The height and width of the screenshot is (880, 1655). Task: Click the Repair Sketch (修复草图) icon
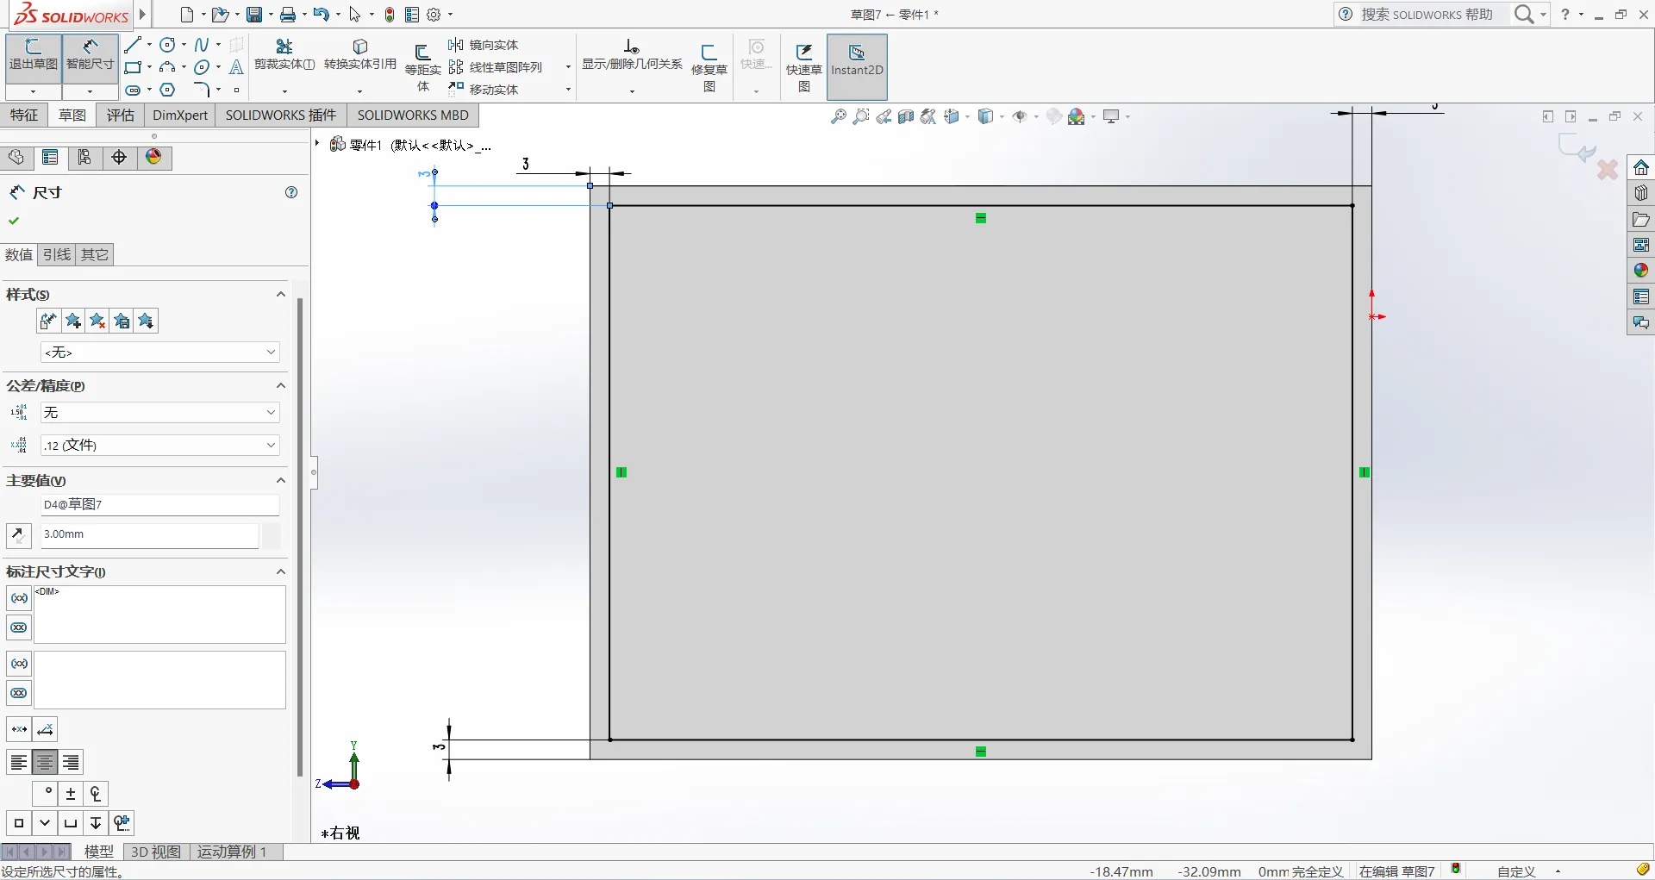click(709, 66)
